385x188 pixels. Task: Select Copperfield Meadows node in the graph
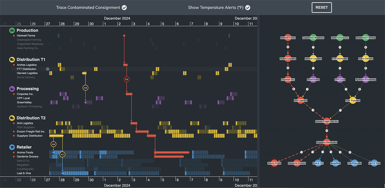(x=313, y=38)
